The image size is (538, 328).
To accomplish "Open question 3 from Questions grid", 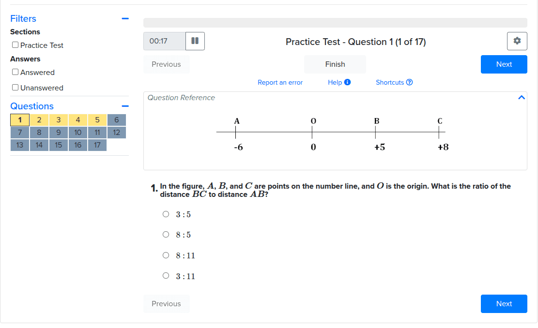I will coord(58,120).
